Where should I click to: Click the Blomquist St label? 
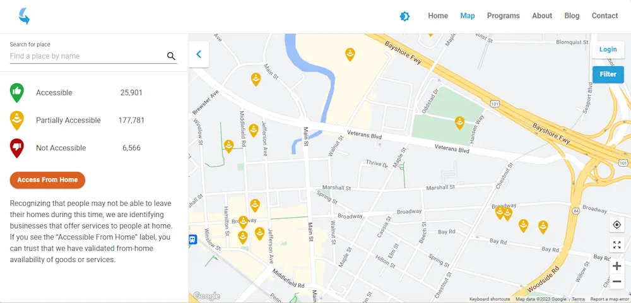tap(572, 42)
